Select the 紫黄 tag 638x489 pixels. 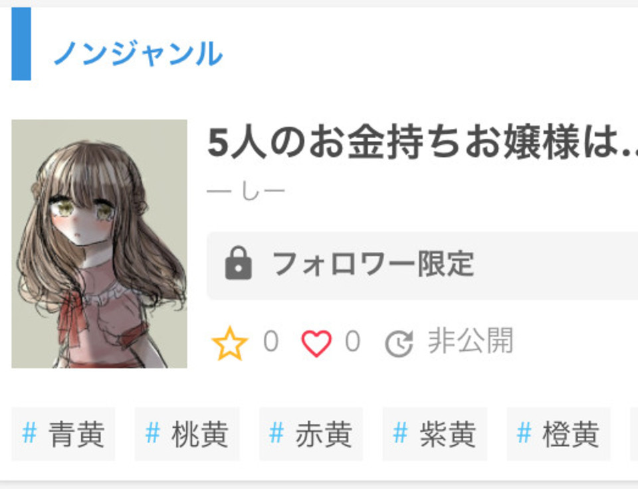click(x=435, y=434)
